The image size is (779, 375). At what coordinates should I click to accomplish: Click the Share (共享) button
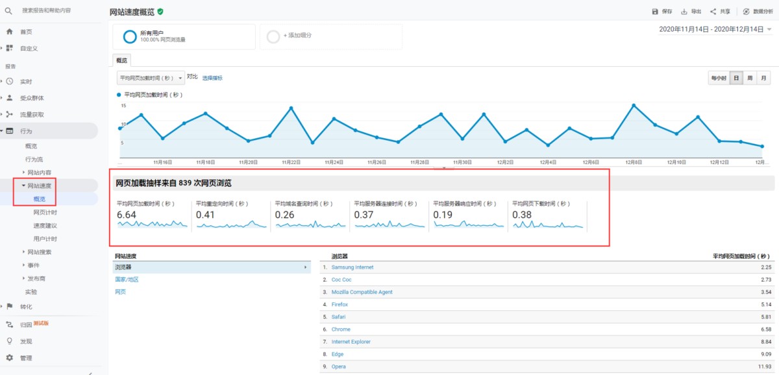click(720, 12)
